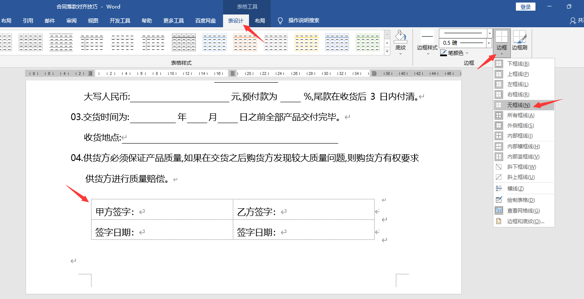Switch to the 开发工具 tab

[120, 20]
